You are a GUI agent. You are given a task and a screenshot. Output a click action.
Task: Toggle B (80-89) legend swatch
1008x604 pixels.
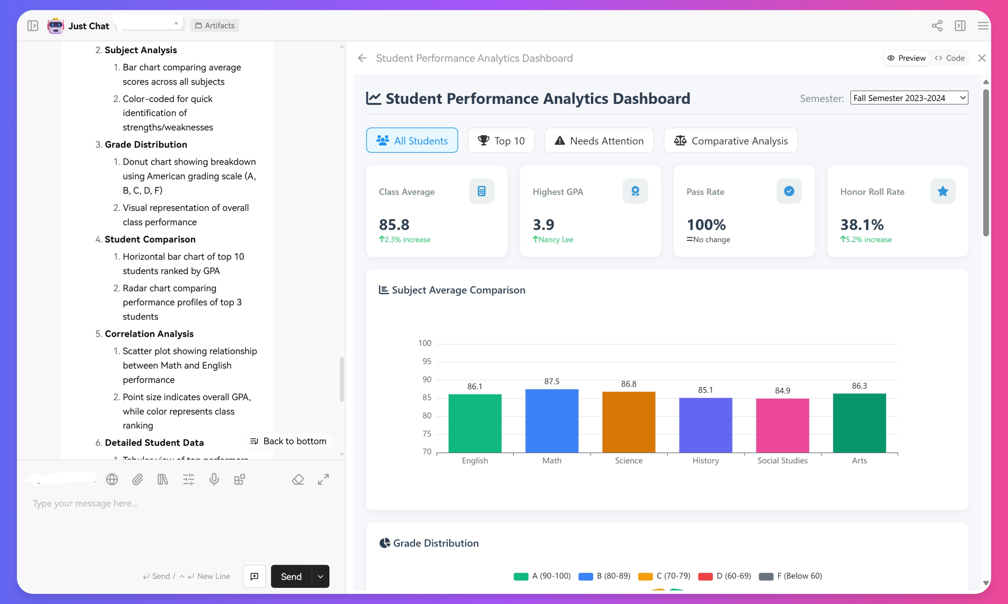[x=585, y=576]
